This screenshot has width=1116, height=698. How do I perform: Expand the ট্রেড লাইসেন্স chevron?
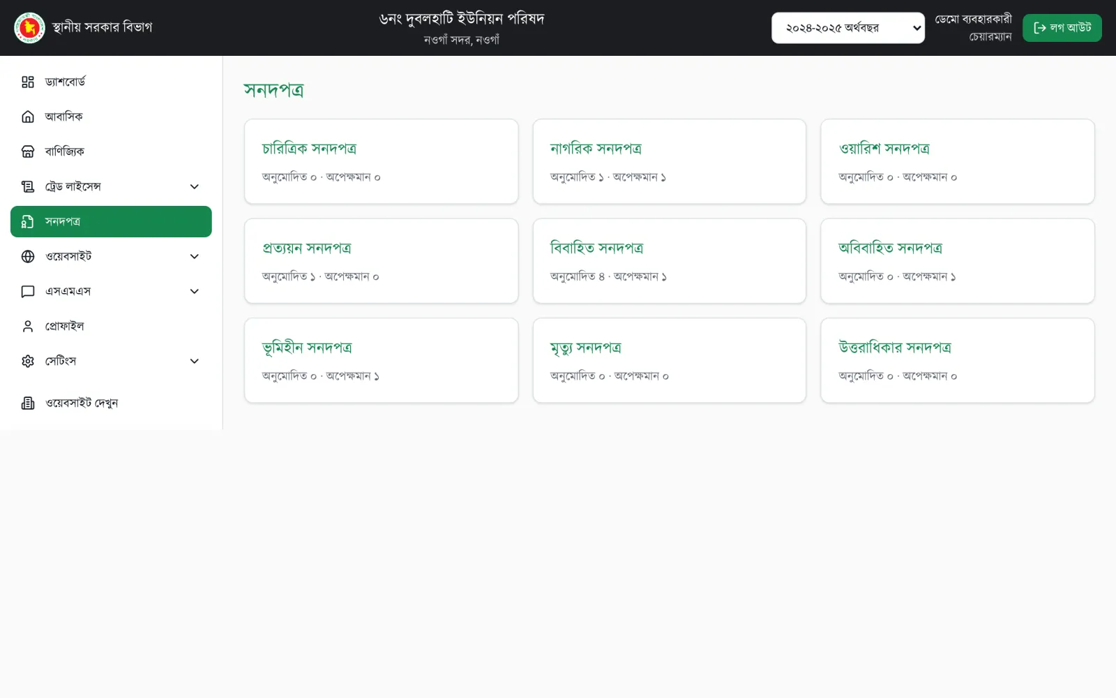195,186
